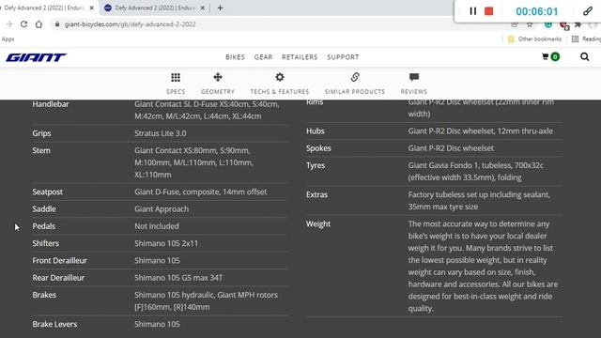This screenshot has width=601, height=338.
Task: Select the Grips spec label
Action: tap(41, 133)
